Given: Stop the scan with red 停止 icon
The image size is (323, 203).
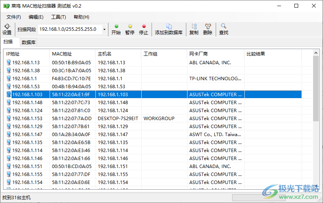Looking at the screenshot, I should [x=144, y=29].
